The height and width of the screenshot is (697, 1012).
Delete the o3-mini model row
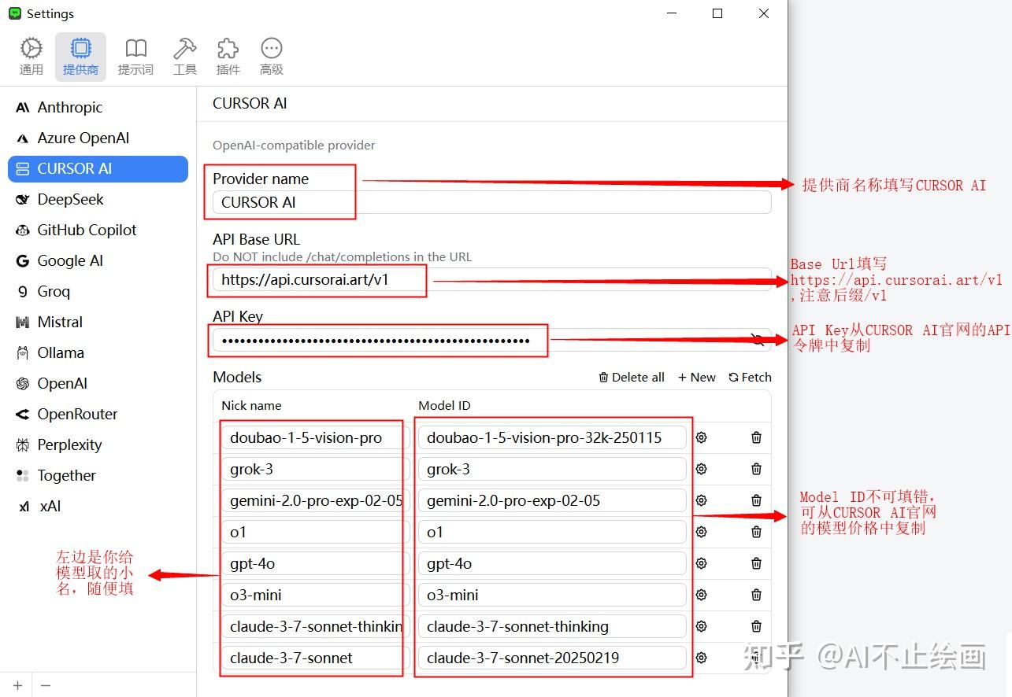(756, 595)
